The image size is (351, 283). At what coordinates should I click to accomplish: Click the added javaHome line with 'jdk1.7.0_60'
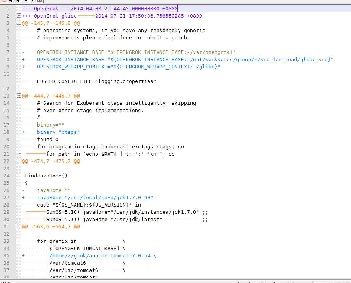(87, 197)
